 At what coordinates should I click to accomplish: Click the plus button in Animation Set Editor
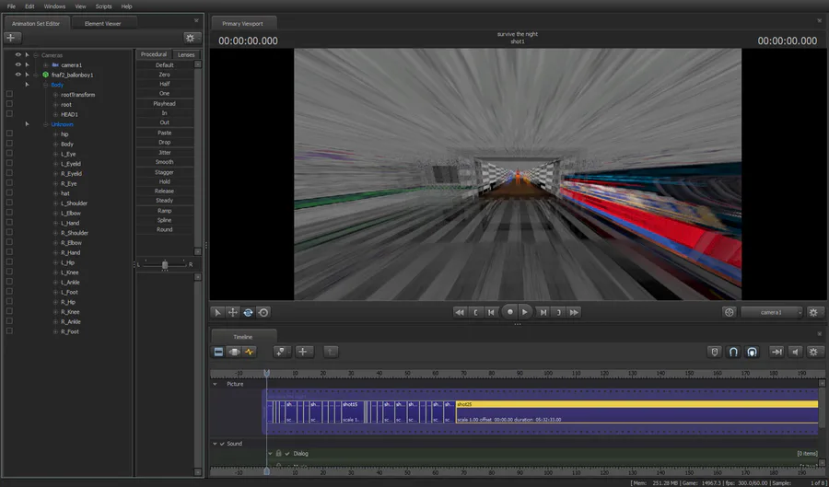[12, 38]
